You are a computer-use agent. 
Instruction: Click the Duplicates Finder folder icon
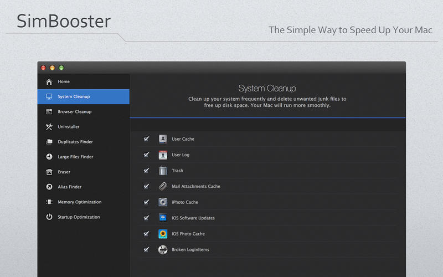click(49, 142)
